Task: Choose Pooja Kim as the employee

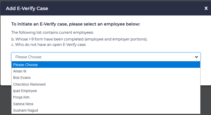Action: click(x=21, y=97)
